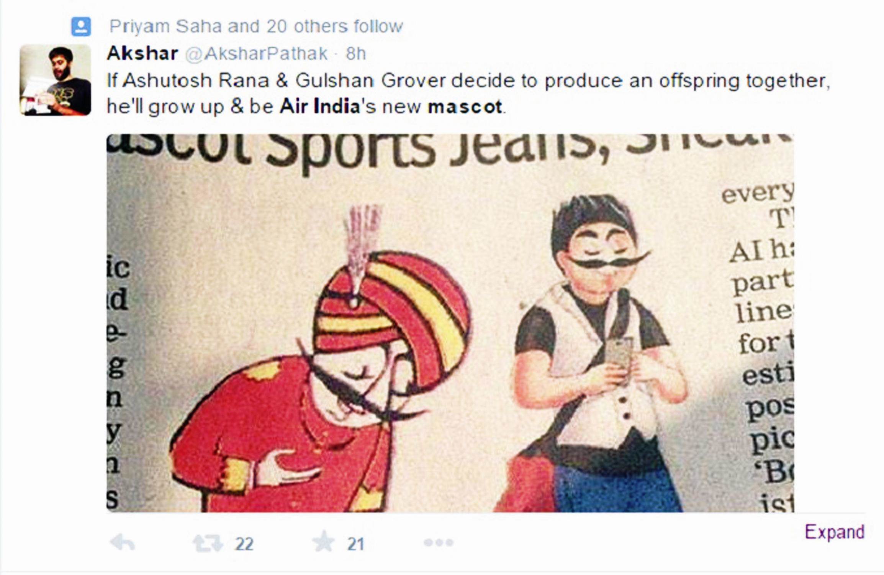Open the Akshar display name link
This screenshot has height=575, width=884.
(x=142, y=53)
